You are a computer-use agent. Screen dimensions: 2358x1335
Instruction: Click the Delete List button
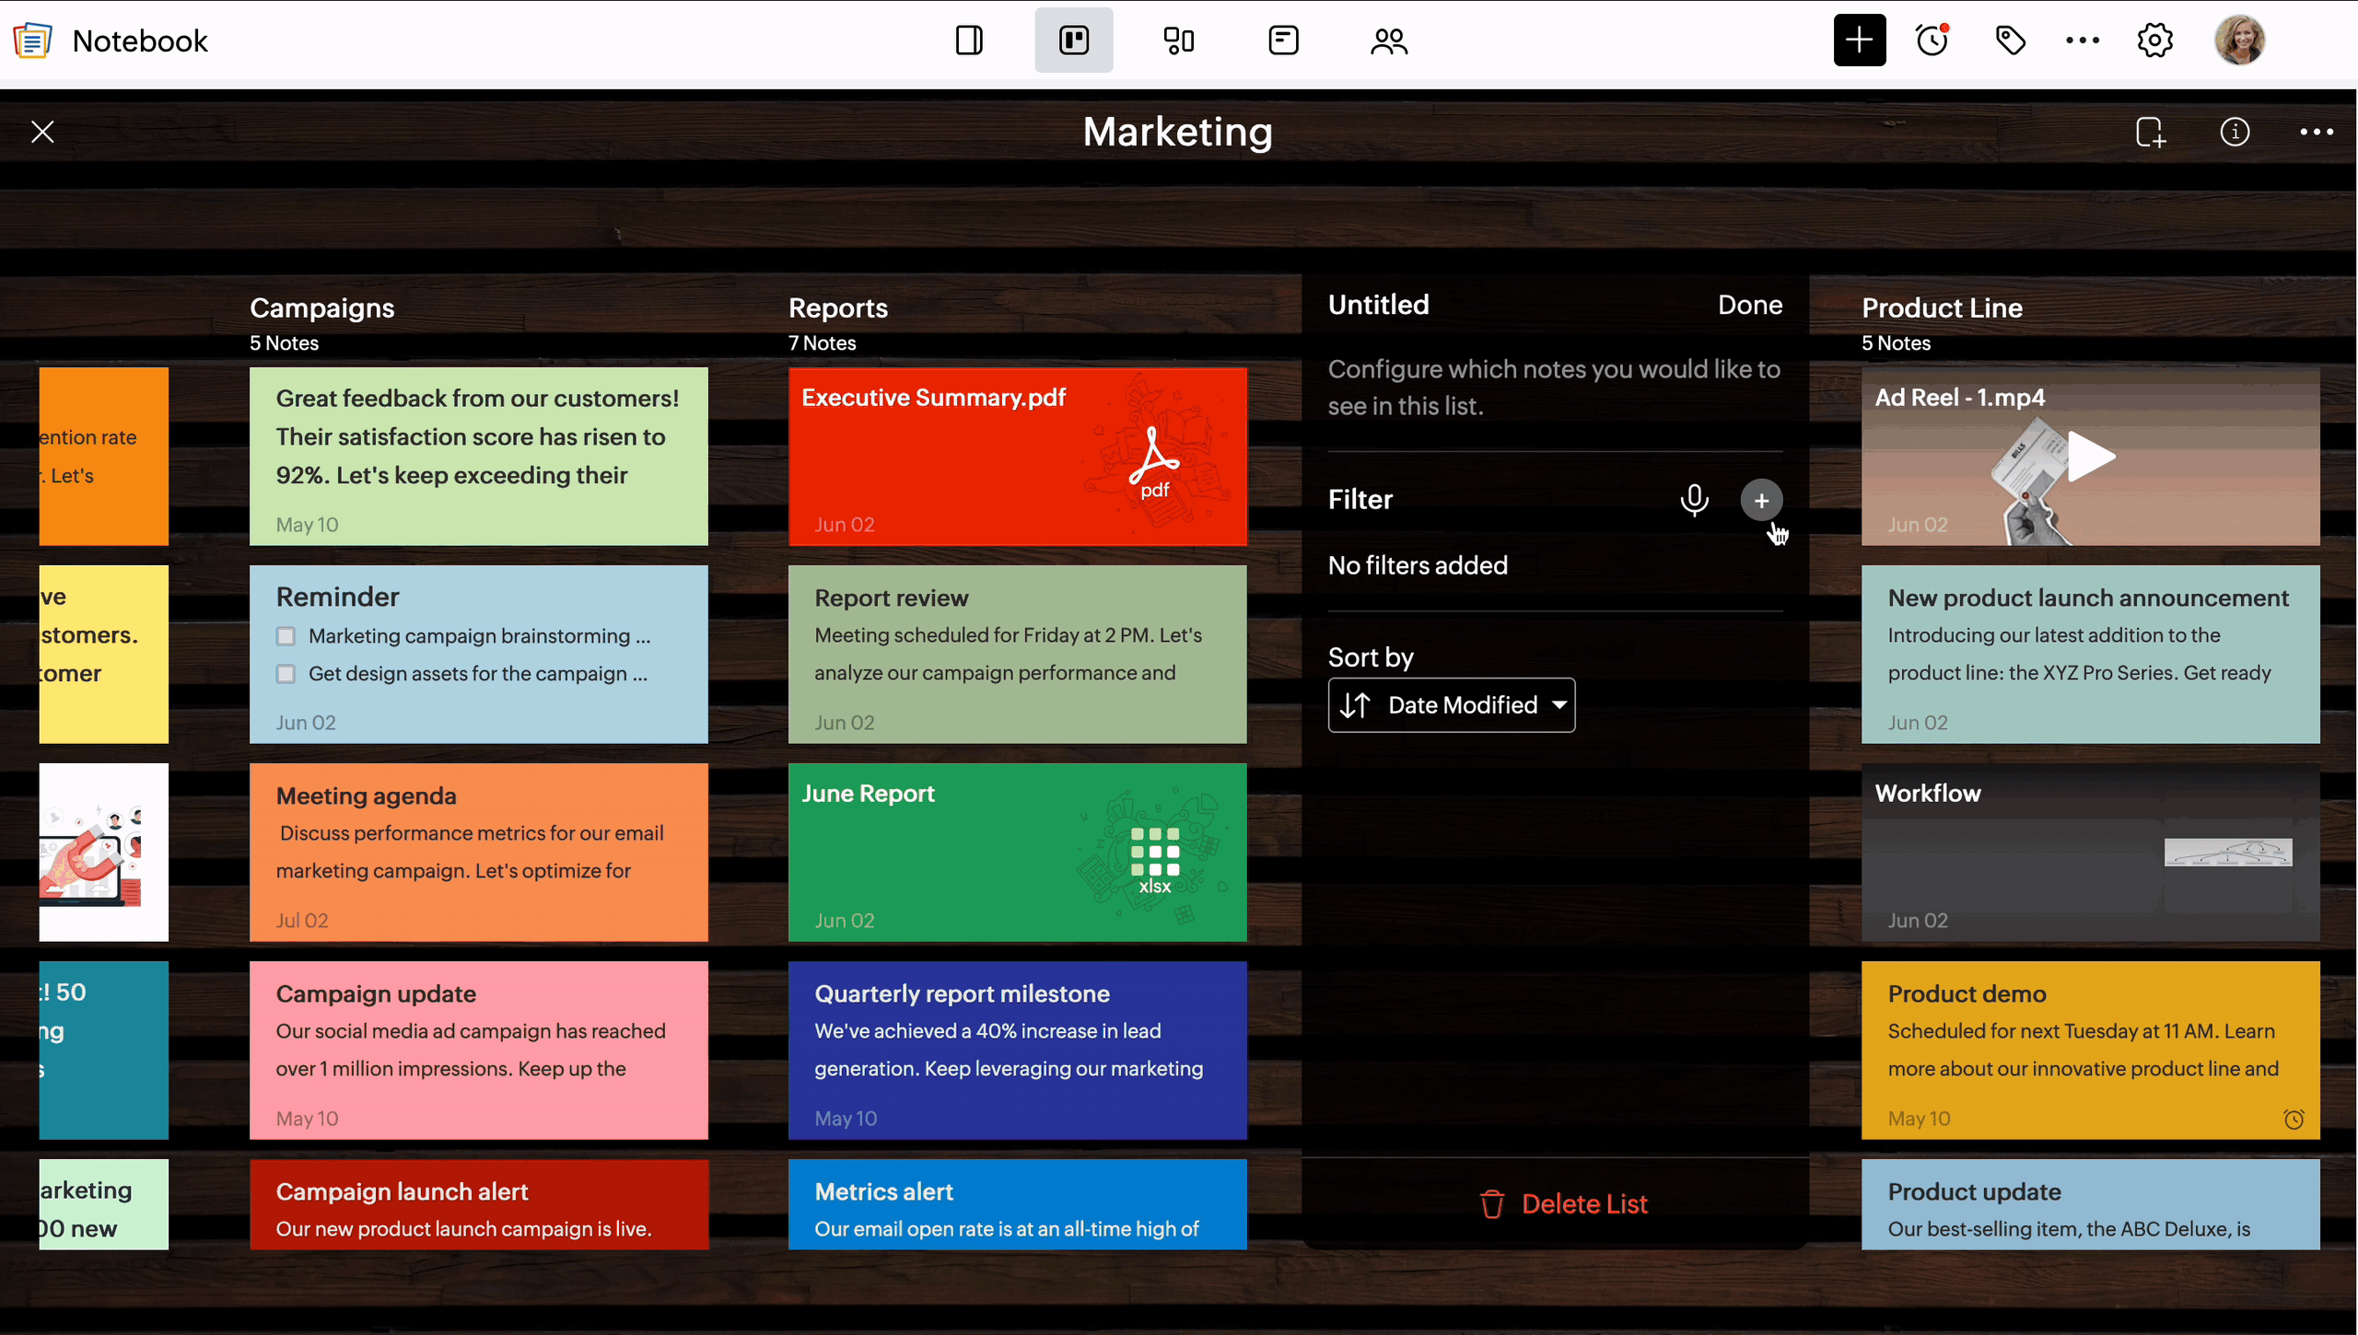tap(1563, 1203)
